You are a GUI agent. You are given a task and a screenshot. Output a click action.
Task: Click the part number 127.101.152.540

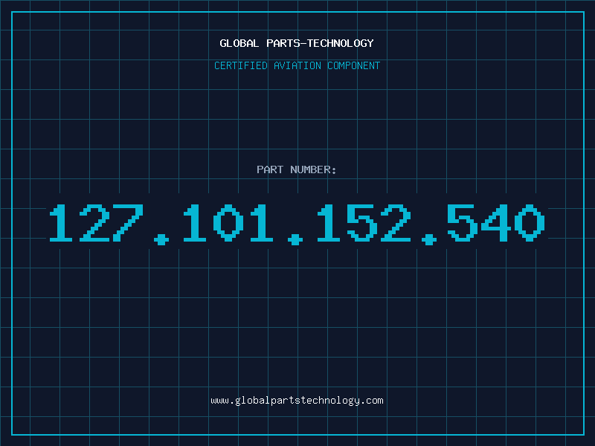[x=297, y=224]
